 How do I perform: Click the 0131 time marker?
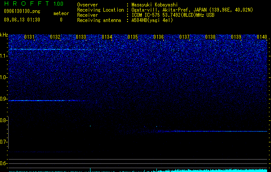tap(29, 37)
